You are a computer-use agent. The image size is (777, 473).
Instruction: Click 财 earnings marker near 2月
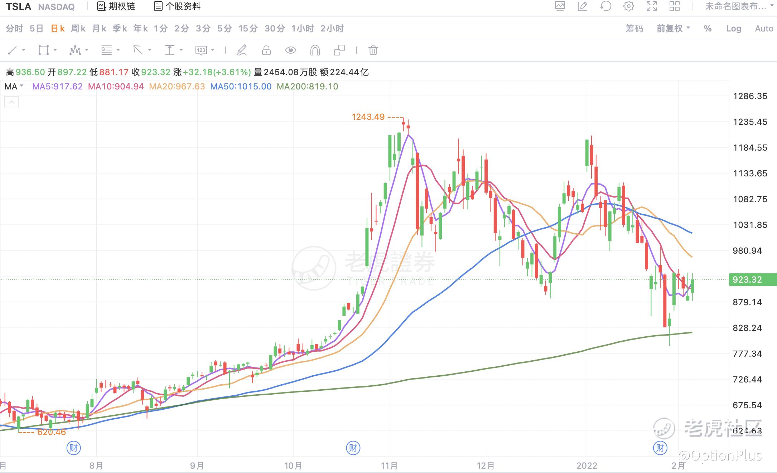pos(660,448)
